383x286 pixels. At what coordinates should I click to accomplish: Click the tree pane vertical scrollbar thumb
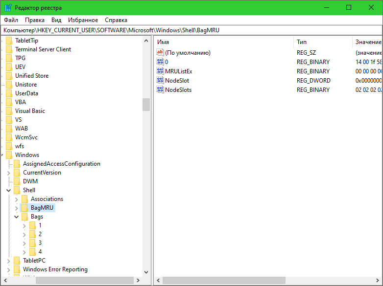pyautogui.click(x=146, y=105)
